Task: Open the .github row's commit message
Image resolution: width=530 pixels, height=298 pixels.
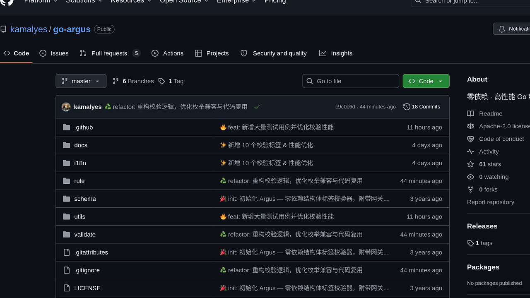Action: click(x=277, y=127)
